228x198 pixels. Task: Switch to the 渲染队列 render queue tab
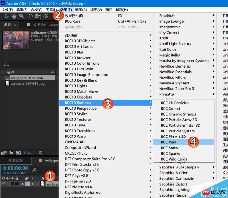15,161
